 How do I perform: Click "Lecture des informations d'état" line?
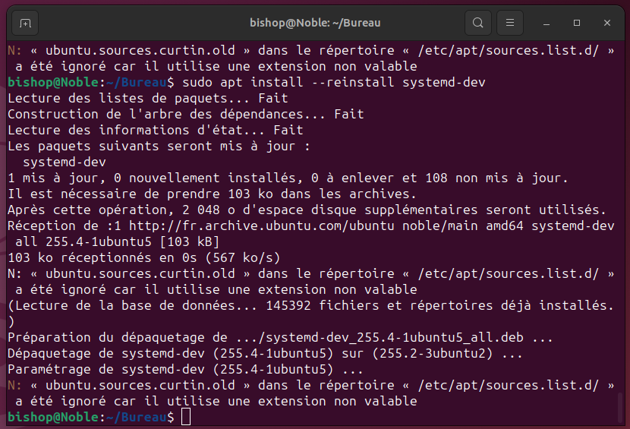click(x=156, y=131)
